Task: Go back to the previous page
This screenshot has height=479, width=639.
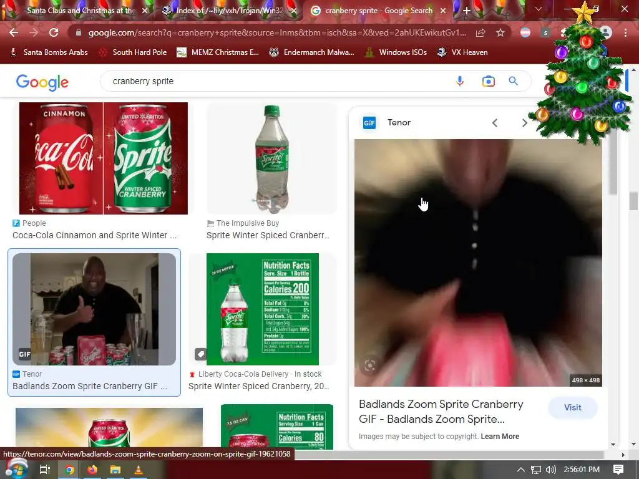Action: point(14,32)
